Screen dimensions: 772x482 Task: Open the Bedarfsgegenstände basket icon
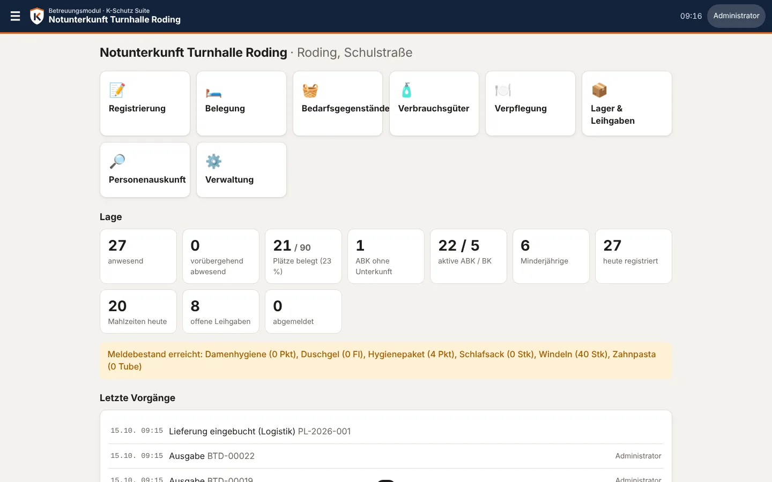pos(310,90)
